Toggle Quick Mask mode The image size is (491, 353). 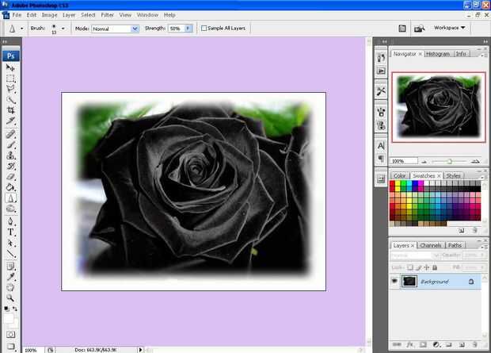coord(10,335)
